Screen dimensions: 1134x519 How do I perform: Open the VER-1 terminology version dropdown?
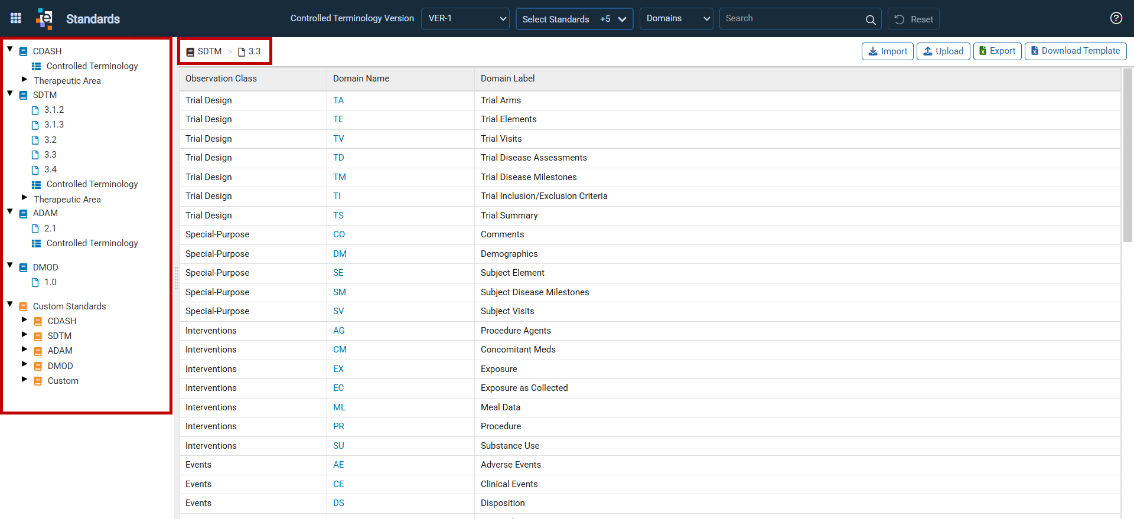(465, 18)
